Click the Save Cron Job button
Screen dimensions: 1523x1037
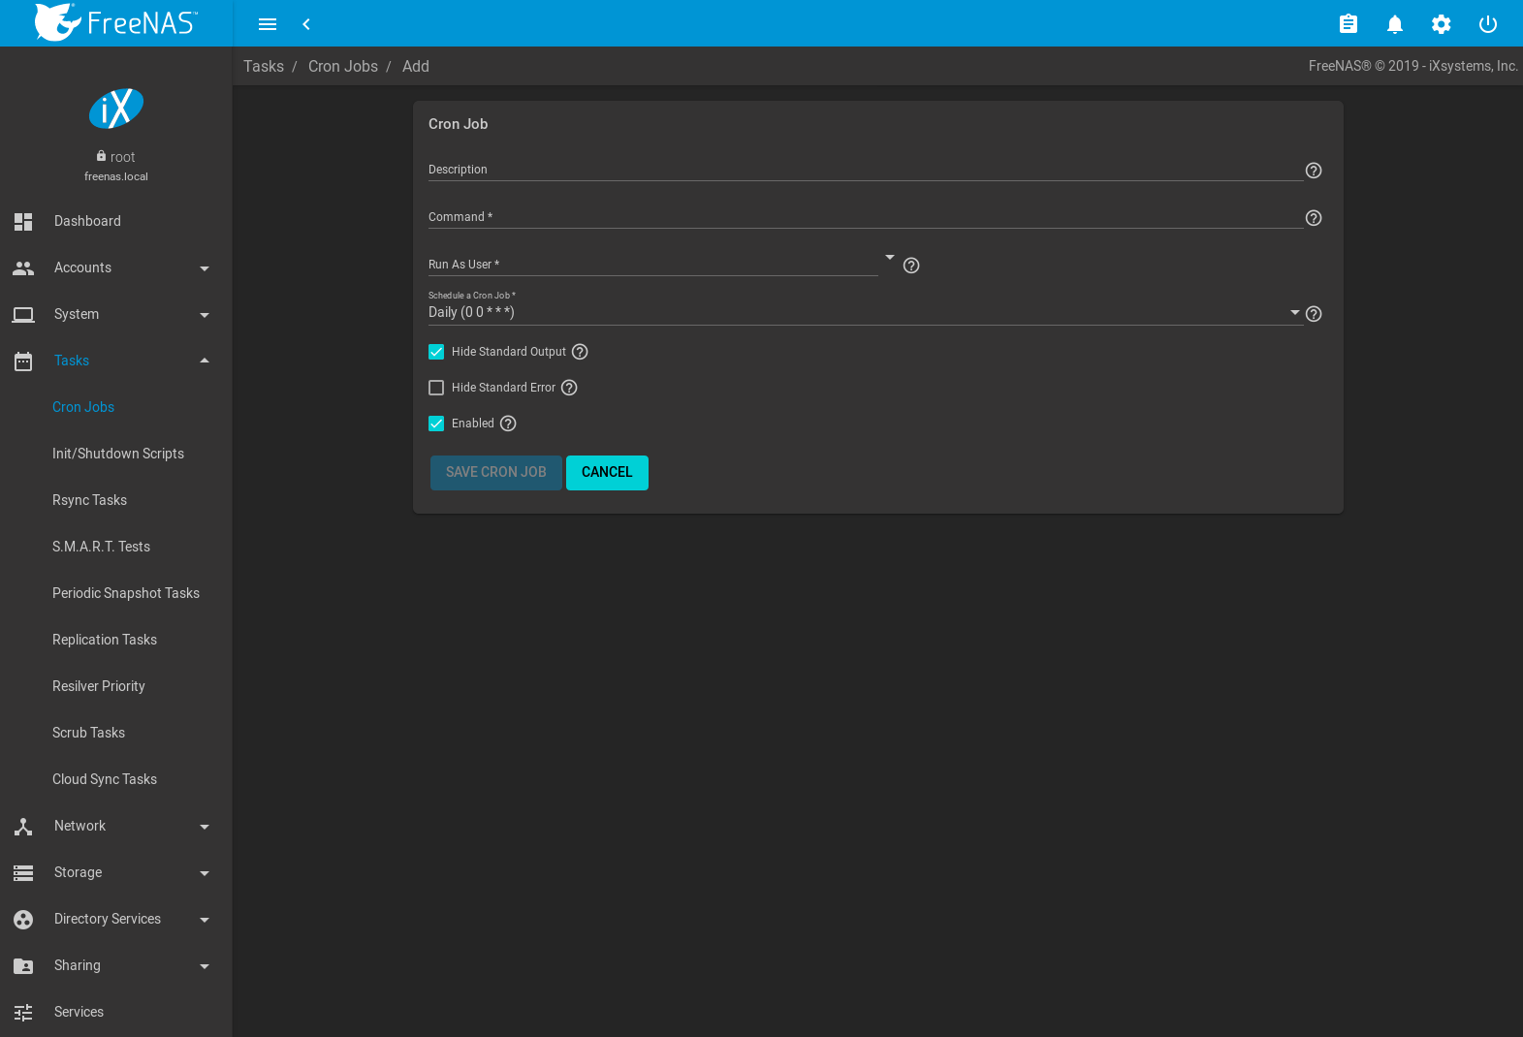[496, 473]
